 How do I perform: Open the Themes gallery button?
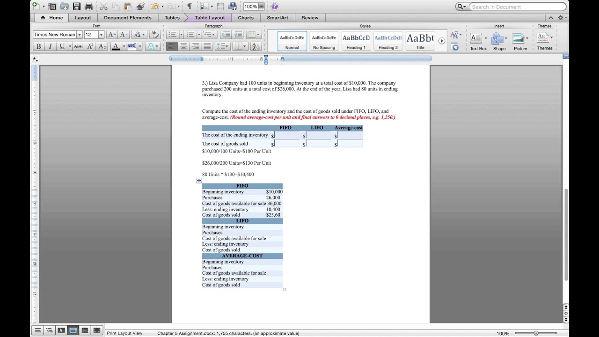pos(545,41)
